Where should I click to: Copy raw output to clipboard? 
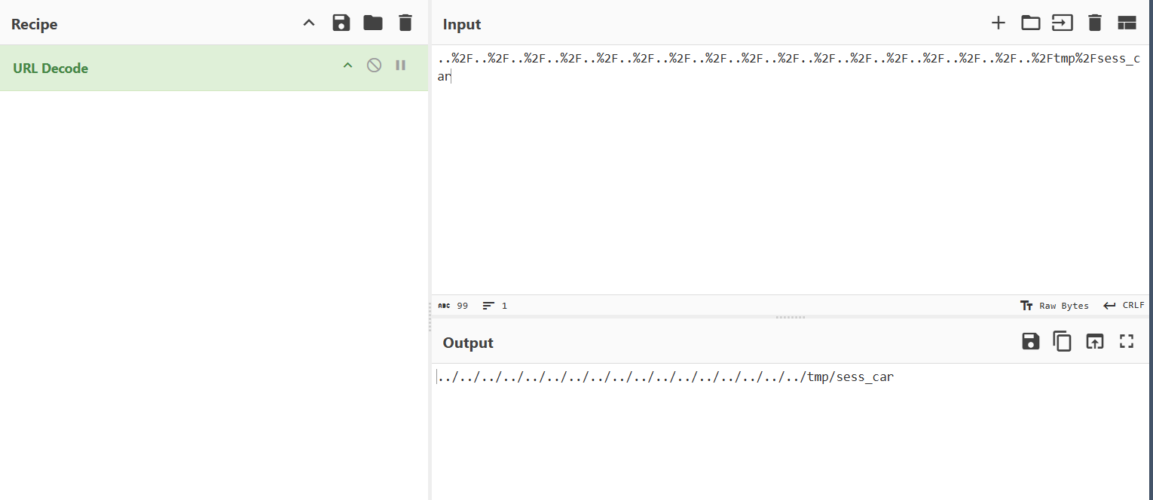tap(1063, 341)
